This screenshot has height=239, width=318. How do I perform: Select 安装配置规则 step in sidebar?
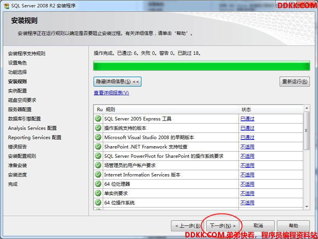(x=22, y=156)
